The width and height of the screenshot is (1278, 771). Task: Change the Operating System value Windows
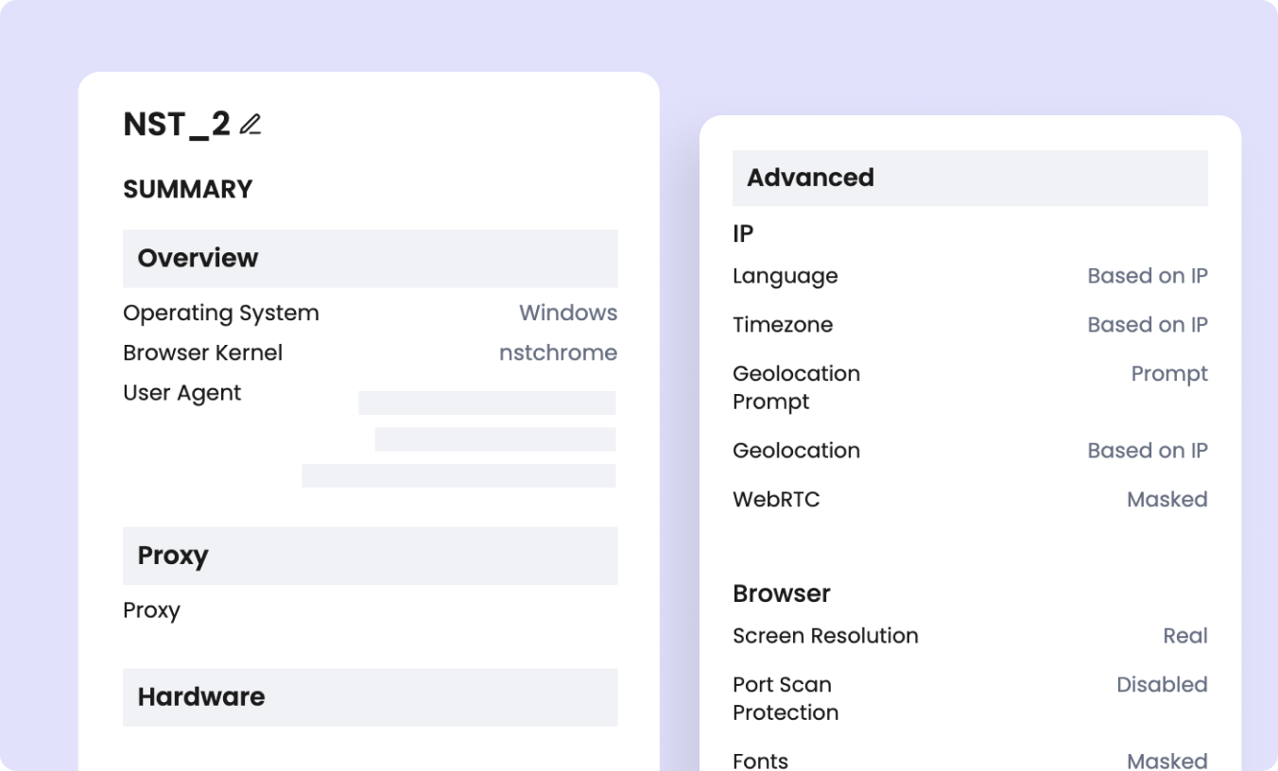click(x=567, y=313)
